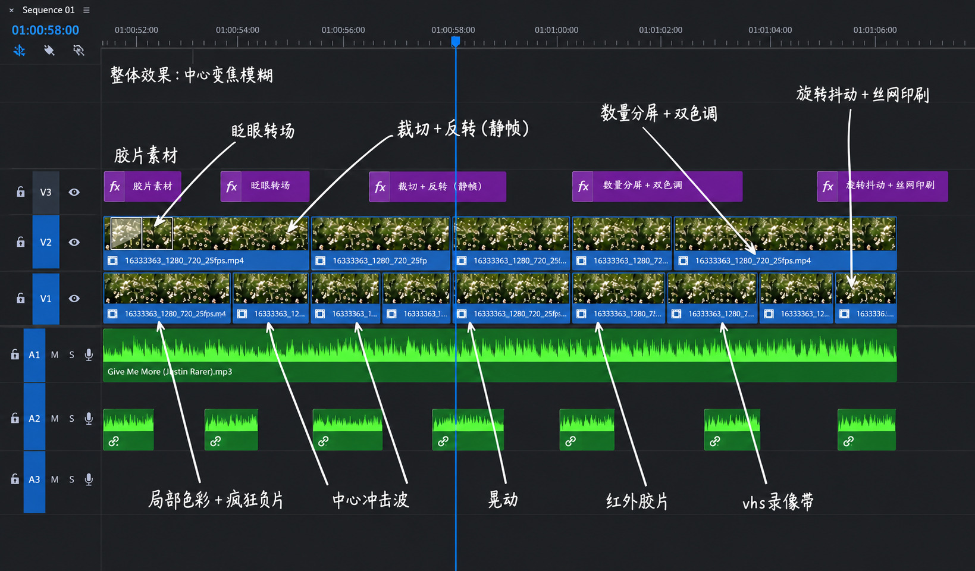Select the 旋转抖动+丝网印刷 adjustment clip
The height and width of the screenshot is (571, 975).
tap(882, 186)
